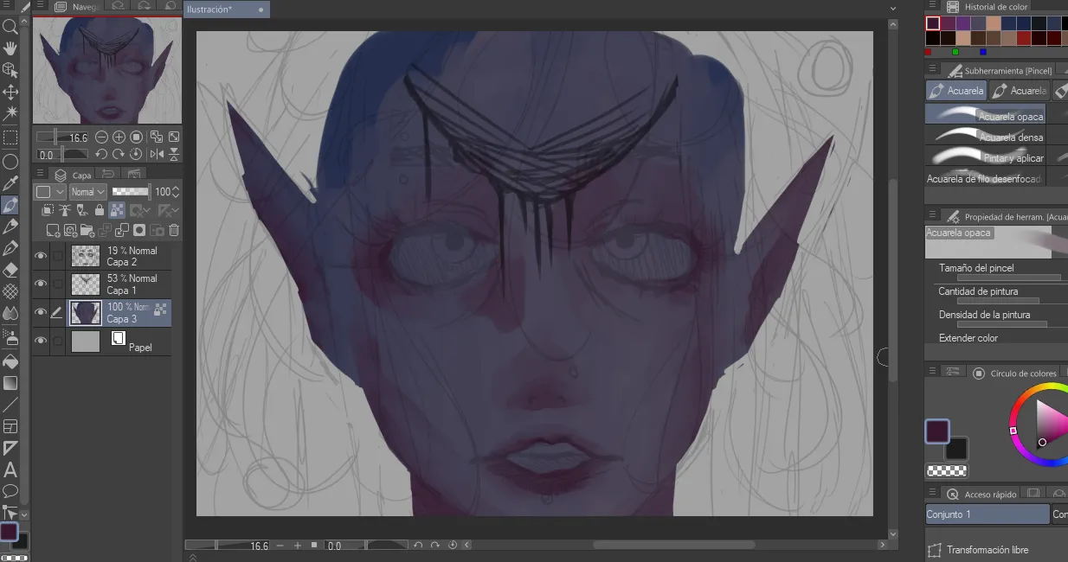Select the Text tool

(x=10, y=470)
